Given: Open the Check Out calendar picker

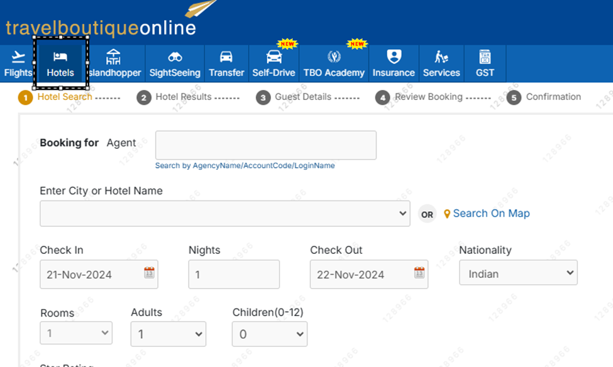Looking at the screenshot, I should (419, 273).
